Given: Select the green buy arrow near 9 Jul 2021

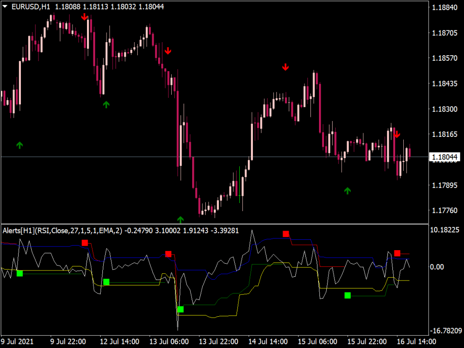Looking at the screenshot, I should pyautogui.click(x=19, y=145).
